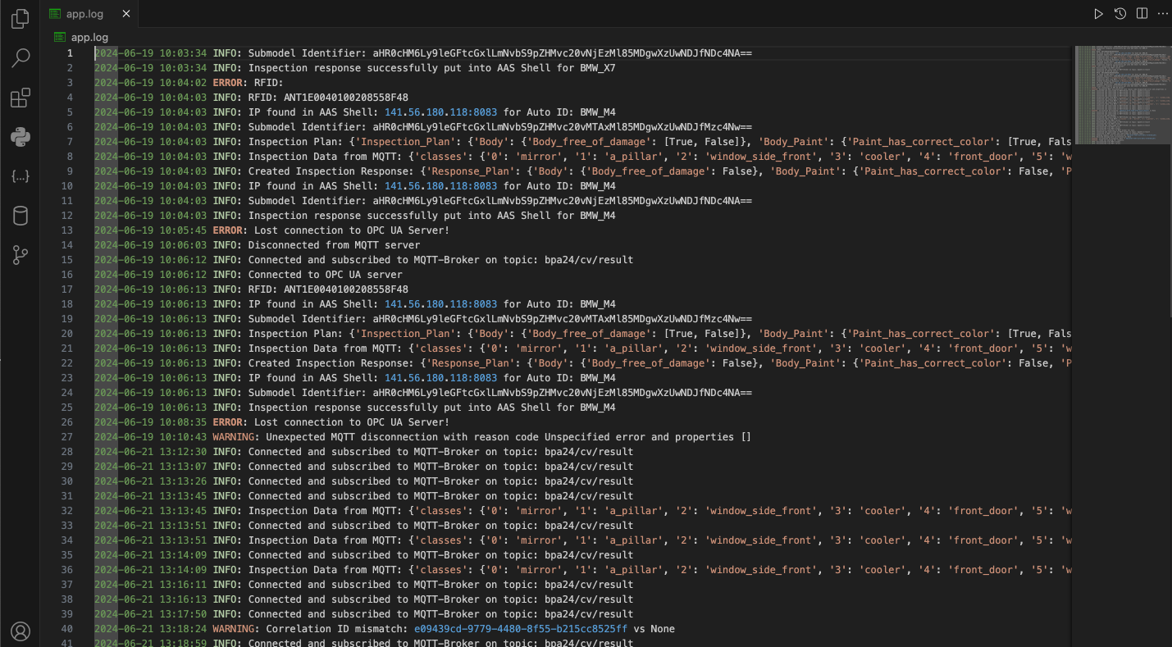1172x647 pixels.
Task: Click 'RFID: ANT1E0040100208558F48' on line 4
Action: [328, 98]
